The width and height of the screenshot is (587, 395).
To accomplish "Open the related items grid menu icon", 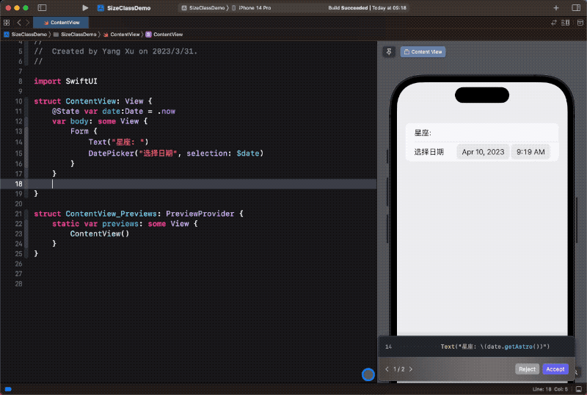I will coord(7,23).
